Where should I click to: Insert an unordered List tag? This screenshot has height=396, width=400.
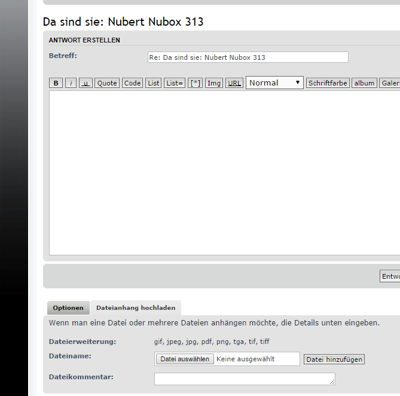pos(154,83)
